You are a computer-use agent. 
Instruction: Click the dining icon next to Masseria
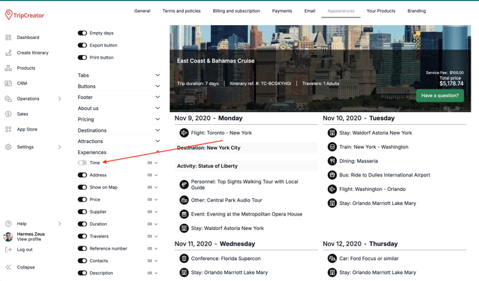coord(332,161)
